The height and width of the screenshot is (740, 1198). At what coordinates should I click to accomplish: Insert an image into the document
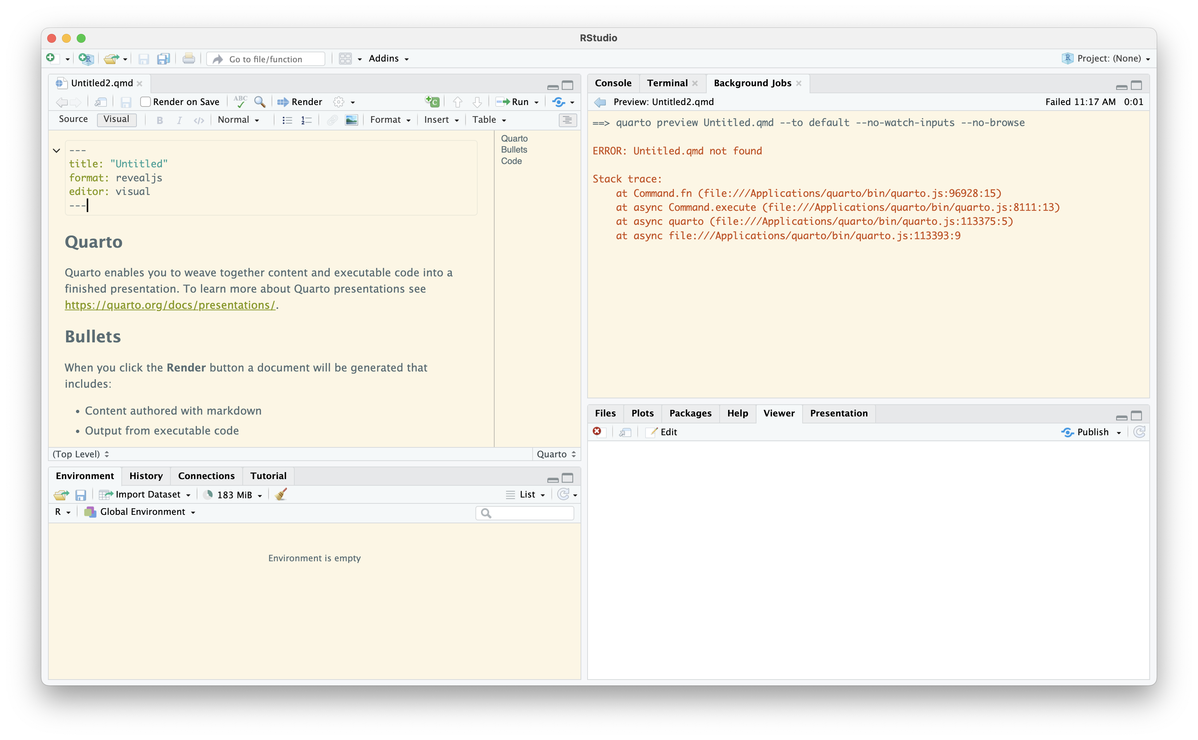tap(352, 120)
